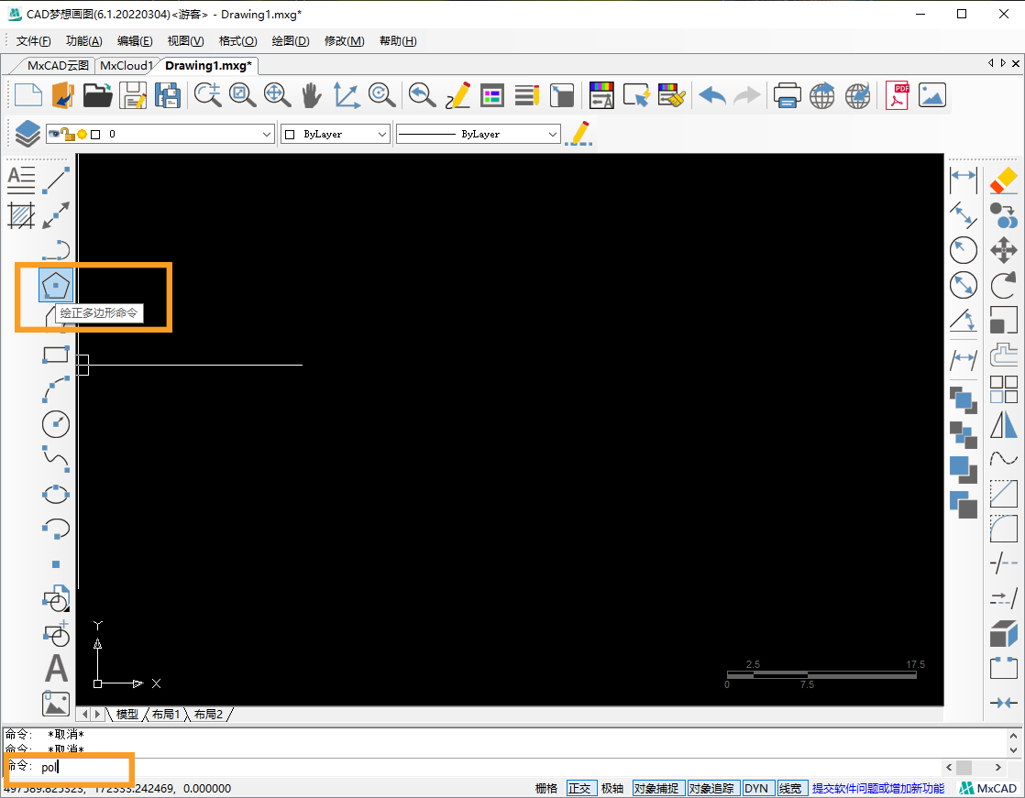1025x798 pixels.
Task: Open the ByLayer color dropdown
Action: (382, 134)
